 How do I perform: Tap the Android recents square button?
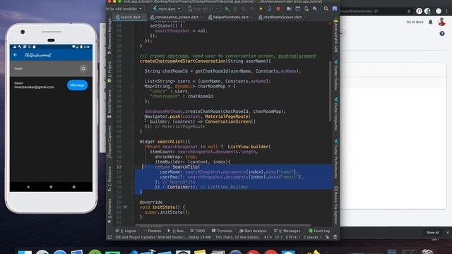click(73, 187)
